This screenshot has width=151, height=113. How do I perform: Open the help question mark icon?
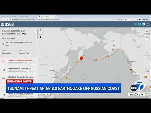[148, 24]
